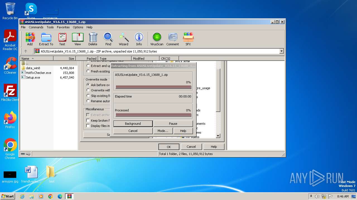357x200 pixels.
Task: Select the FileZilla Client desktop icon
Action: [10, 93]
